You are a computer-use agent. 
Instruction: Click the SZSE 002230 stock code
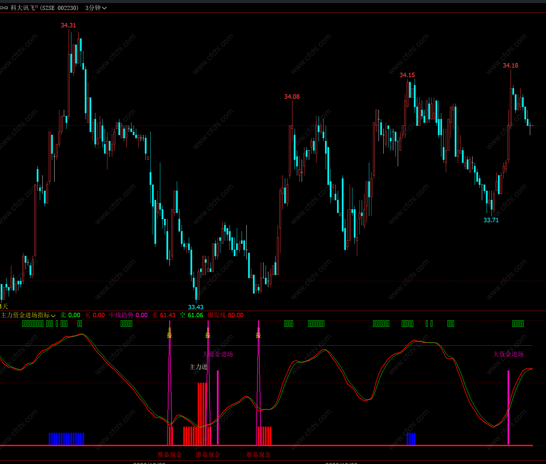(x=59, y=8)
